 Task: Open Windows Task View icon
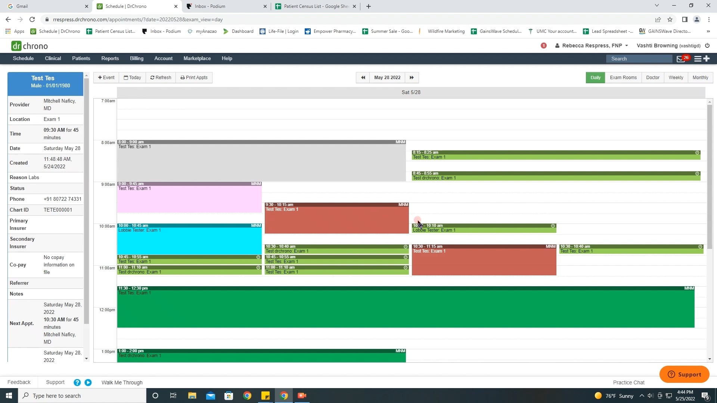point(173,396)
